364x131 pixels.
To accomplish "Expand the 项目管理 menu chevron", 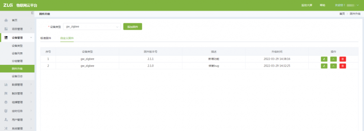I will (x=31, y=29).
